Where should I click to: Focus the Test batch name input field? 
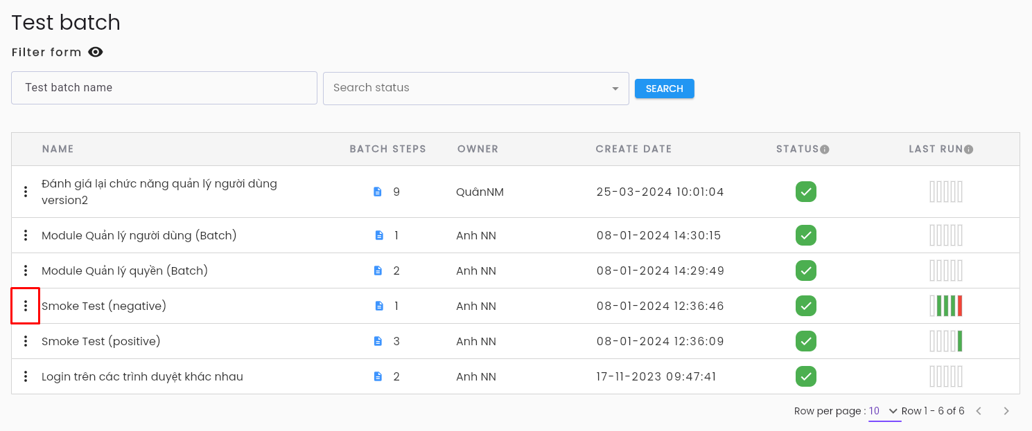(x=164, y=88)
